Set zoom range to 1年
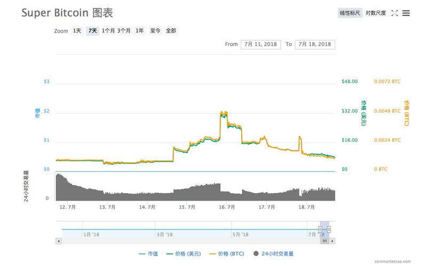The width and height of the screenshot is (427, 264). 140,31
